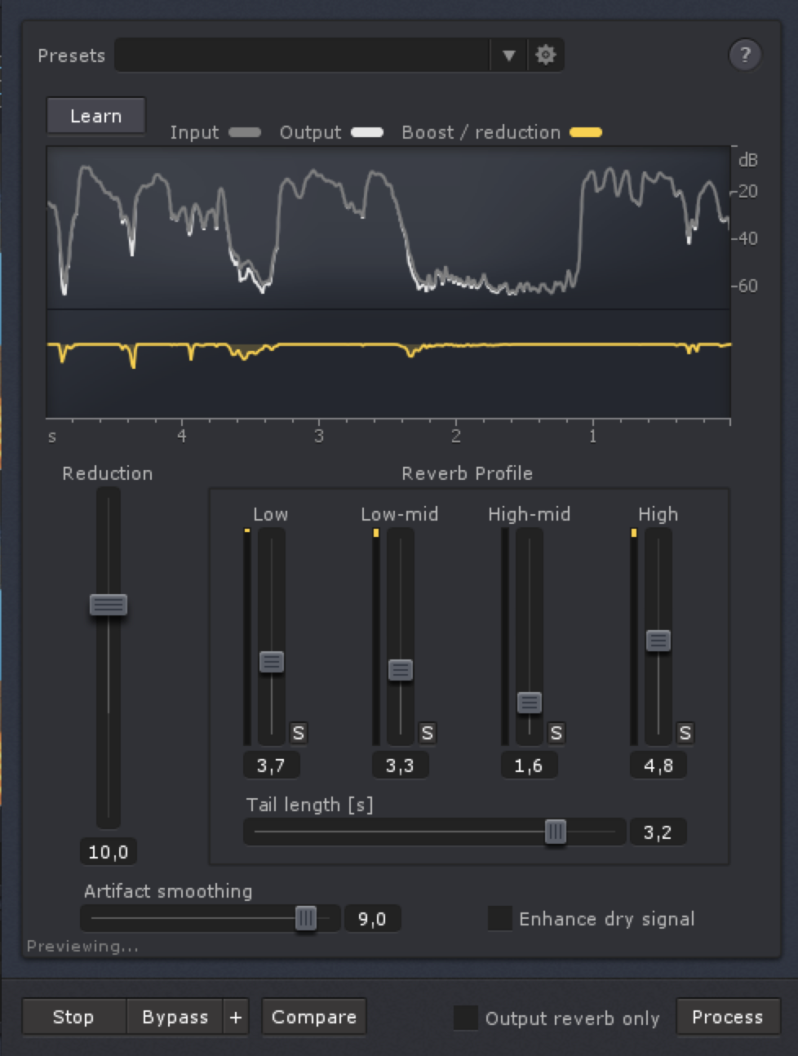
Task: Click the yellow Boost / reduction legend indicator
Action: click(584, 132)
